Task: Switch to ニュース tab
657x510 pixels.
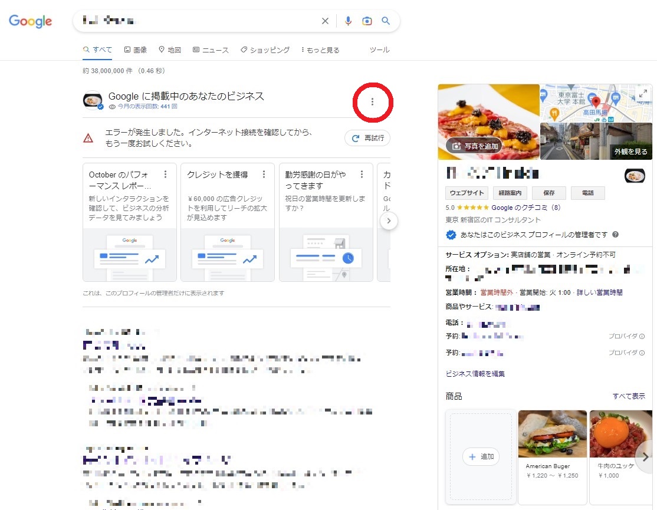Action: tap(211, 50)
